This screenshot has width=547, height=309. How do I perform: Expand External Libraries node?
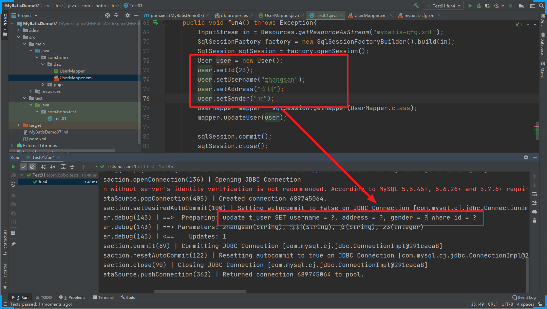tap(13, 146)
